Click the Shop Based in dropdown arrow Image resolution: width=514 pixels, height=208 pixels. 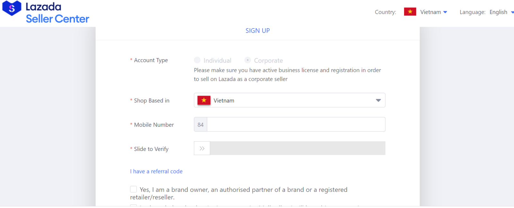pyautogui.click(x=378, y=100)
